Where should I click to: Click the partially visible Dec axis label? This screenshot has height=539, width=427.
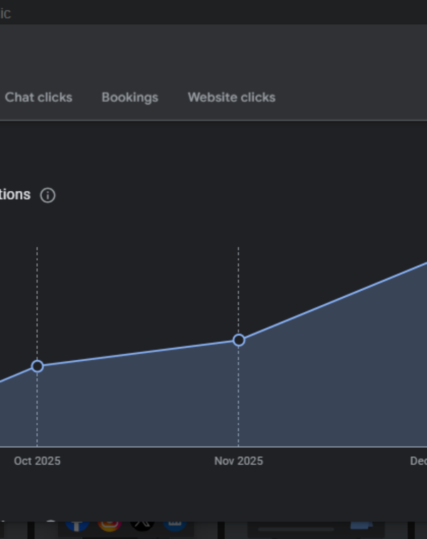pos(419,461)
